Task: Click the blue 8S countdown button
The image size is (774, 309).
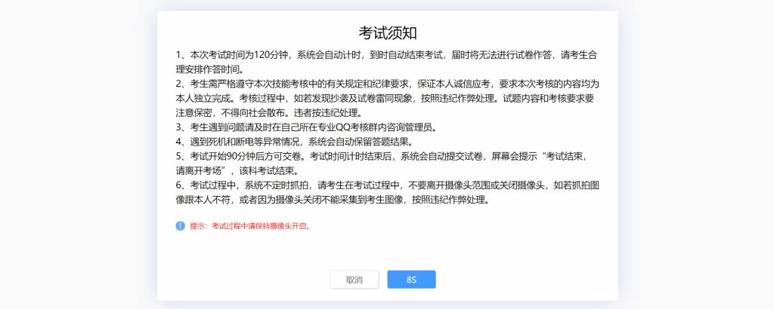Action: pyautogui.click(x=411, y=280)
